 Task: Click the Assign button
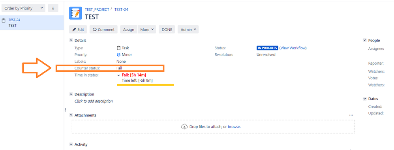coord(129,29)
